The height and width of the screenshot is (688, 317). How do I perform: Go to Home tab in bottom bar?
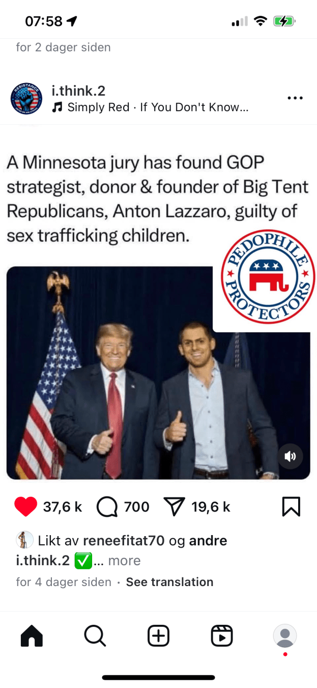point(32,636)
